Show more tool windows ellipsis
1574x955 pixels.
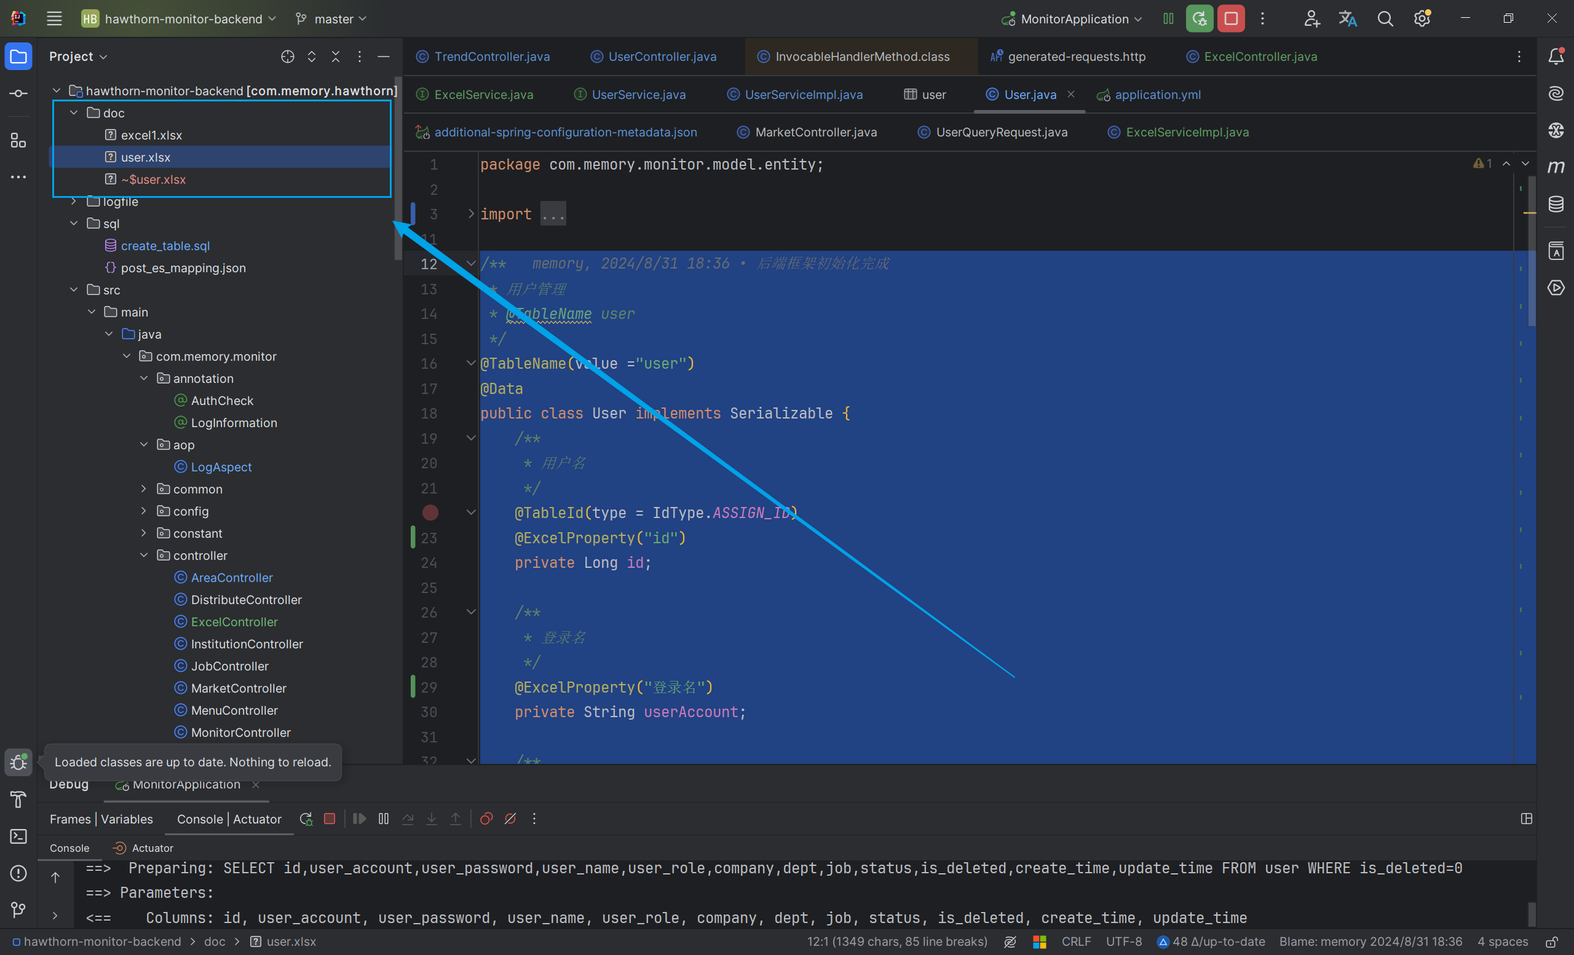click(x=18, y=177)
